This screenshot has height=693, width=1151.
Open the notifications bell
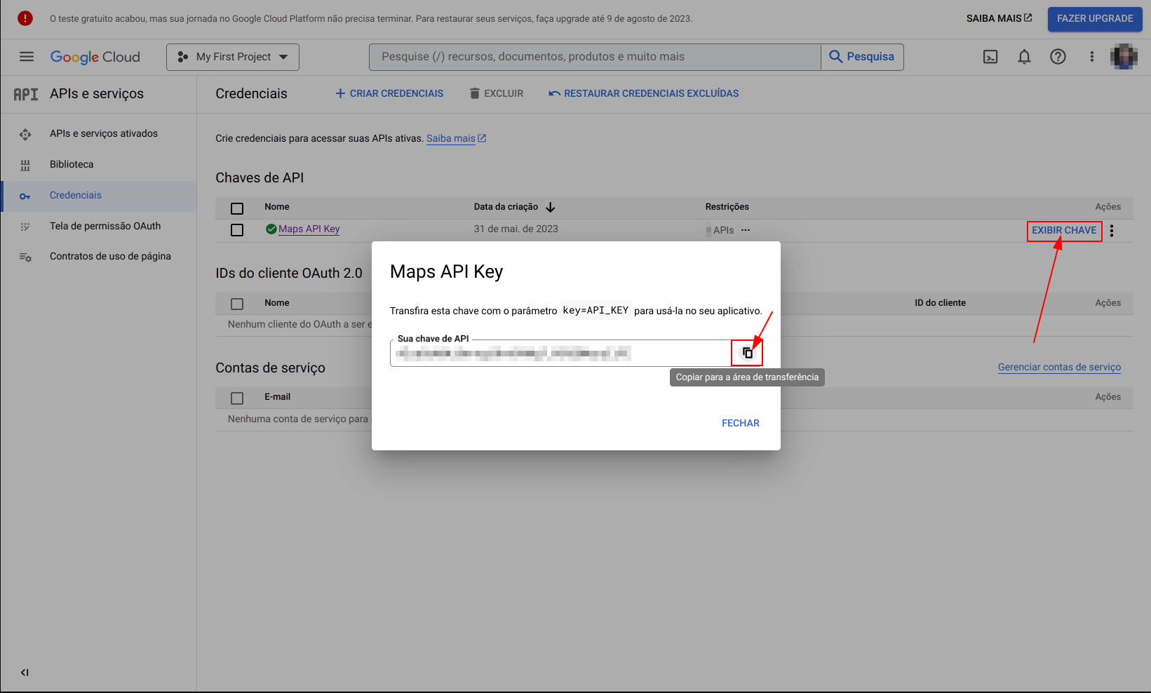(x=1024, y=57)
